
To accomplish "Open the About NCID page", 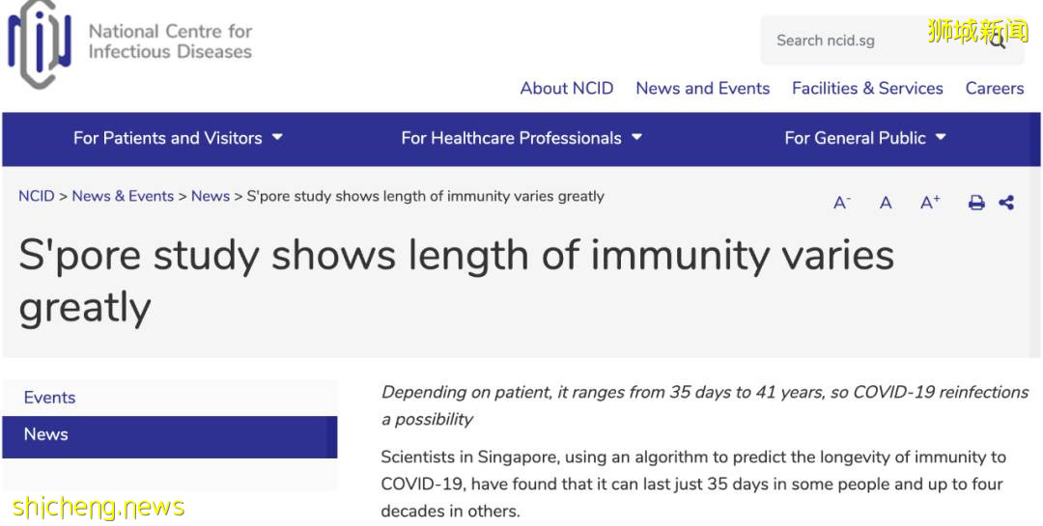I will pos(567,88).
